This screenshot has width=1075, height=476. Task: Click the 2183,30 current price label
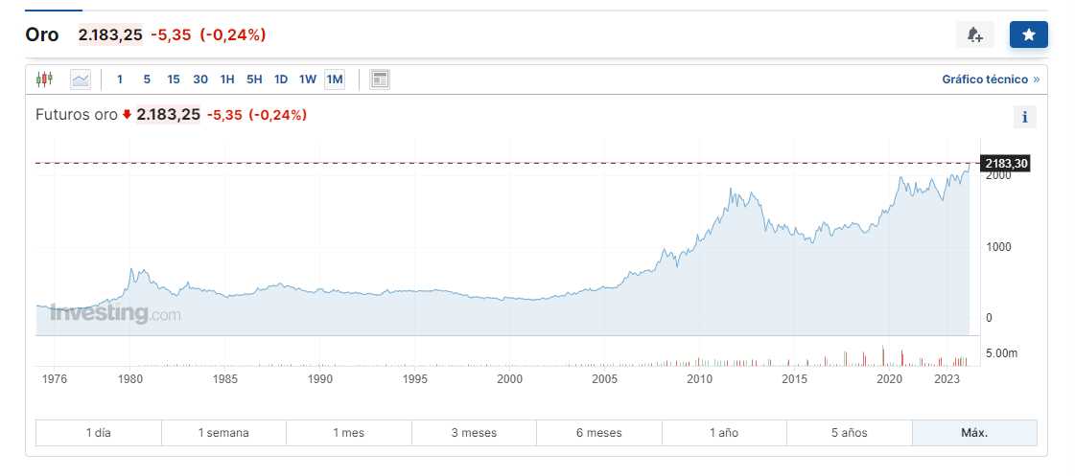tap(1006, 164)
